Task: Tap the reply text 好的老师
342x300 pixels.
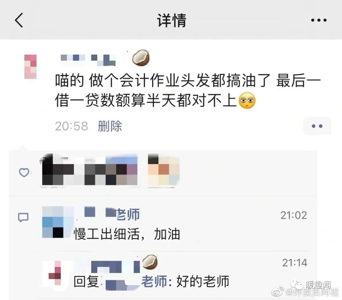Action: 203,281
